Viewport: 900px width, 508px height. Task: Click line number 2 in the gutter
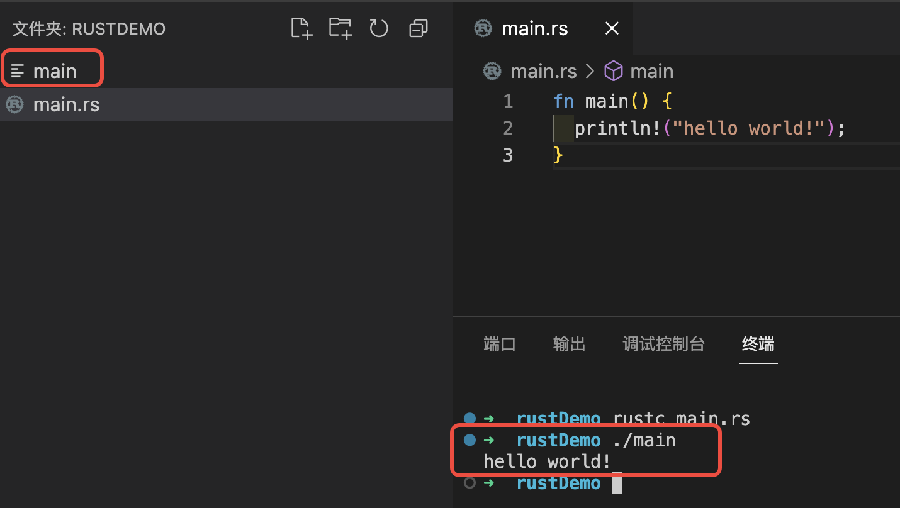[x=508, y=128]
